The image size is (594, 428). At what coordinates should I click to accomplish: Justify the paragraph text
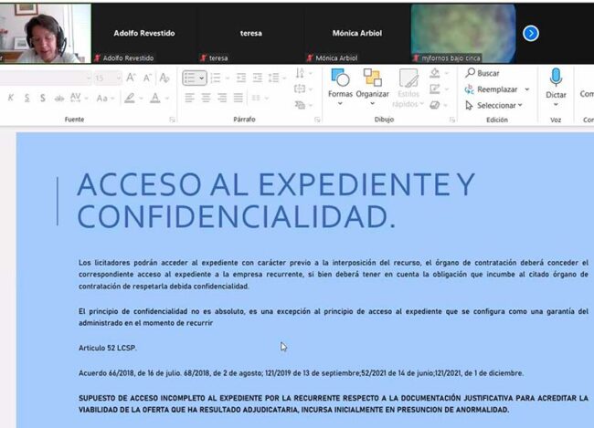239,98
